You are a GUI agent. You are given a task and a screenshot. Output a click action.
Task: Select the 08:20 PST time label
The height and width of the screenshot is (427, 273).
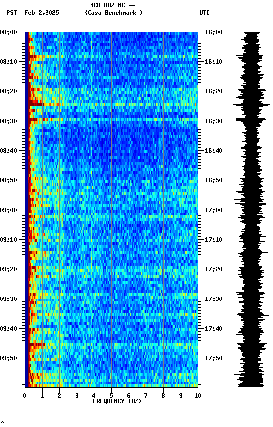coord(8,91)
